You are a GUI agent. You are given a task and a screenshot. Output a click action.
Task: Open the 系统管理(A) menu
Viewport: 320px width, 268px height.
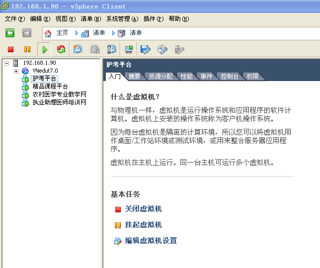(x=122, y=19)
